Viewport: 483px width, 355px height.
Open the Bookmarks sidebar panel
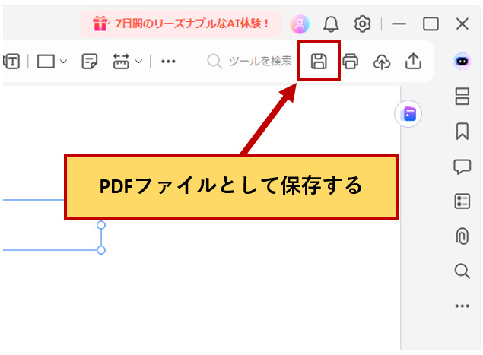coord(462,132)
